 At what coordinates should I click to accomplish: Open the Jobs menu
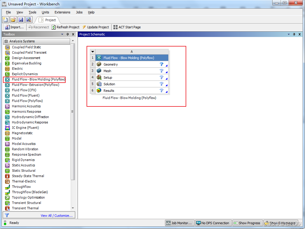(x=79, y=12)
